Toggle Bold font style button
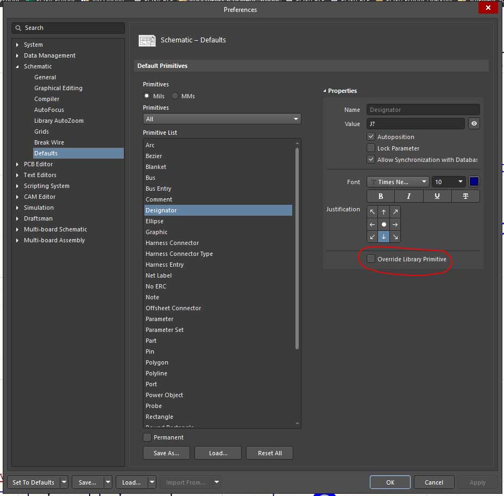504x496 pixels. (381, 196)
